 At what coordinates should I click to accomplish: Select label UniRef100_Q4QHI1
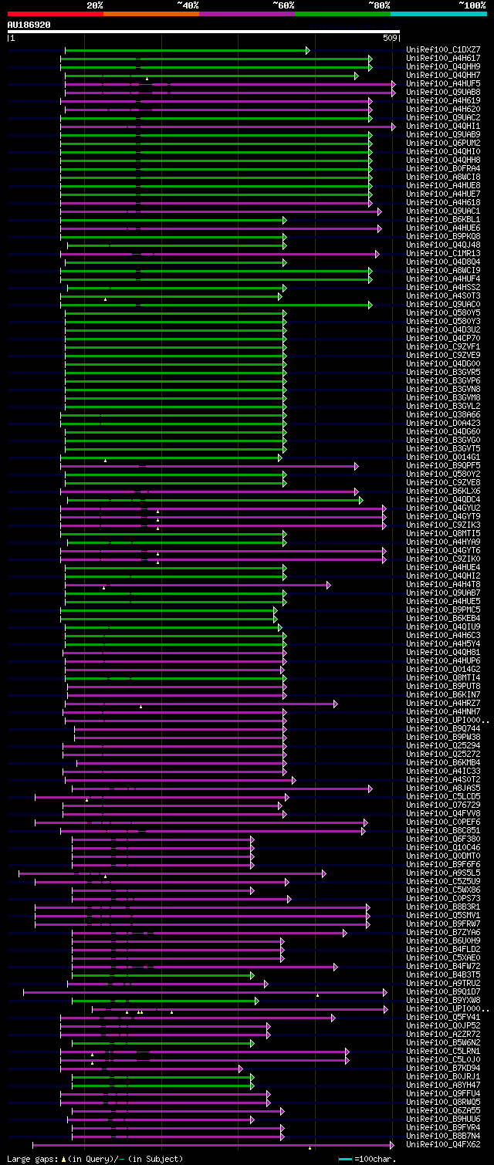point(443,127)
